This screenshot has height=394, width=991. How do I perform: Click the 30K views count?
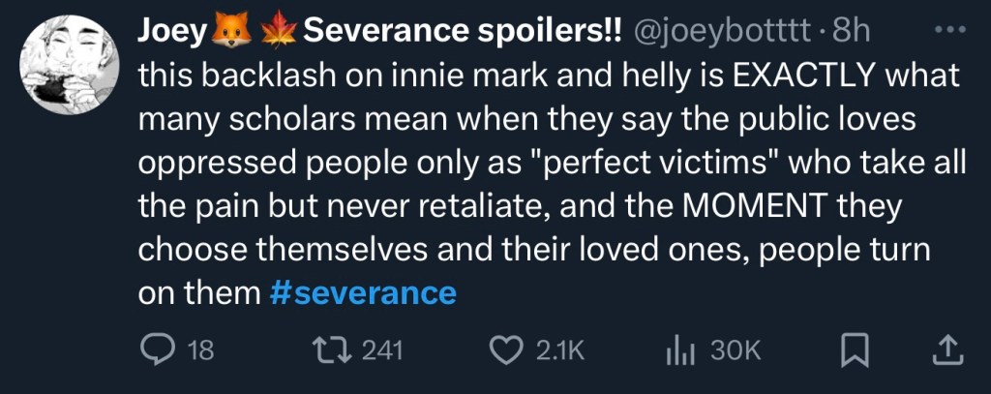736,350
